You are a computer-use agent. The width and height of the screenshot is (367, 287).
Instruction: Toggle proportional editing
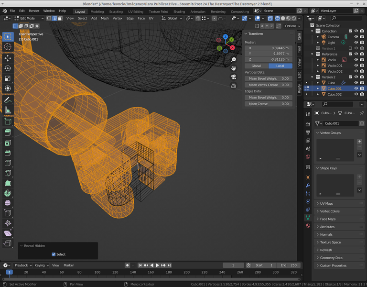click(x=214, y=18)
